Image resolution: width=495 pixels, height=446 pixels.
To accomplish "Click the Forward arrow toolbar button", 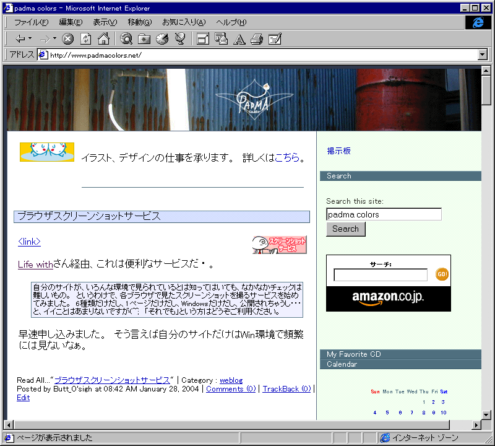I will 45,39.
